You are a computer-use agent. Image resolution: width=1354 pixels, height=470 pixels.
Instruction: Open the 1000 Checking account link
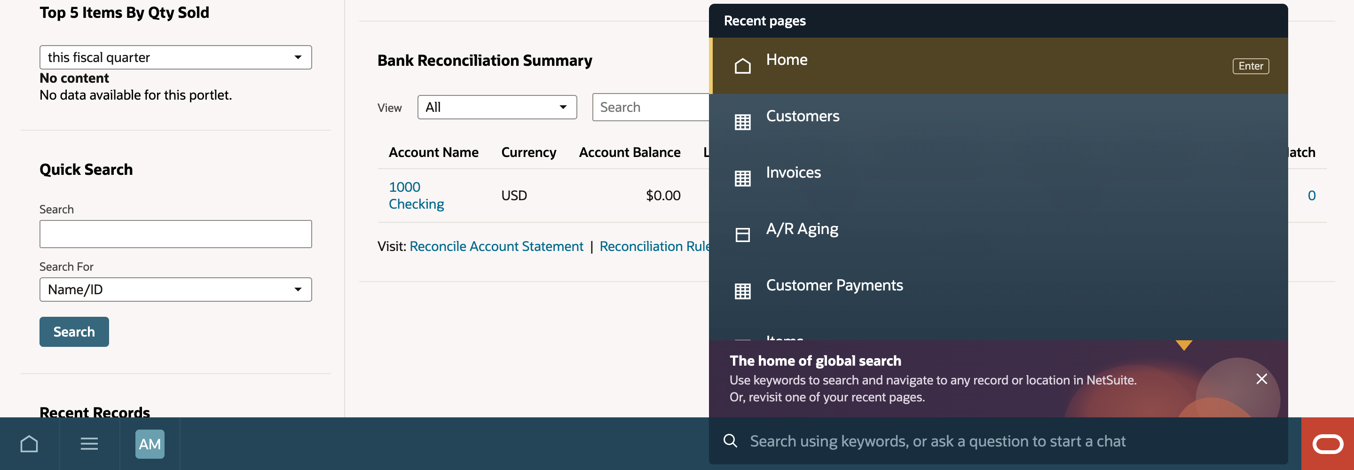click(416, 196)
